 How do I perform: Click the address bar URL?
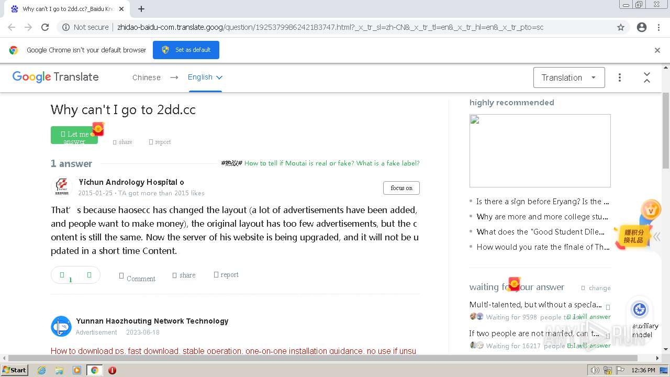click(x=330, y=27)
